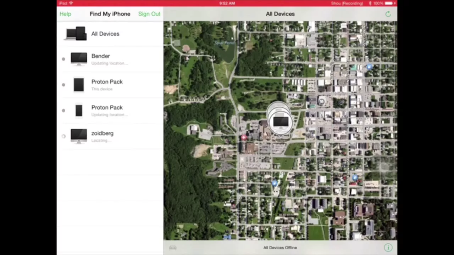Tap the battery indicator in status bar
Viewport: 454px width, 255px height.
click(x=389, y=3)
